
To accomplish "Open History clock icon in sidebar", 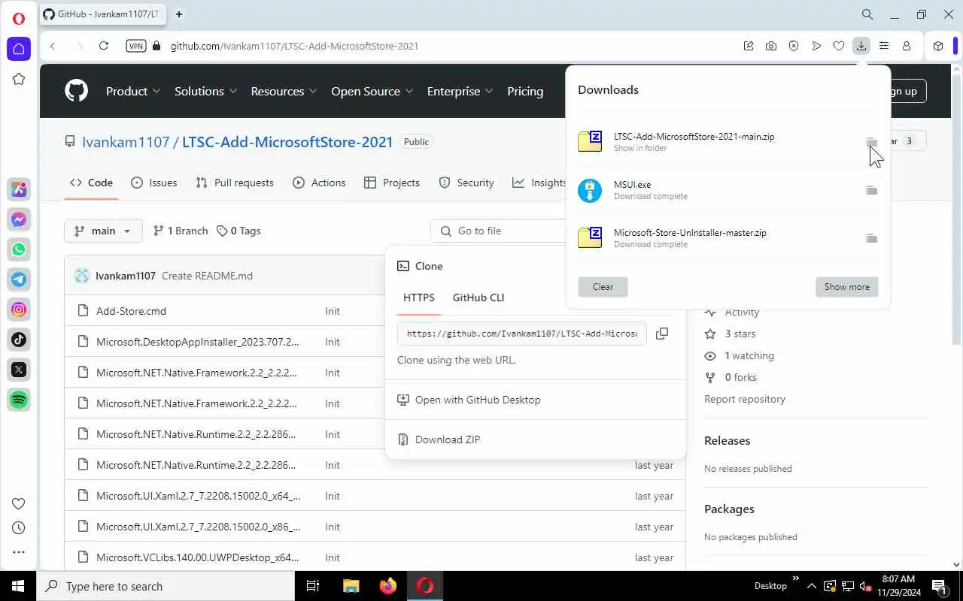I will point(19,528).
